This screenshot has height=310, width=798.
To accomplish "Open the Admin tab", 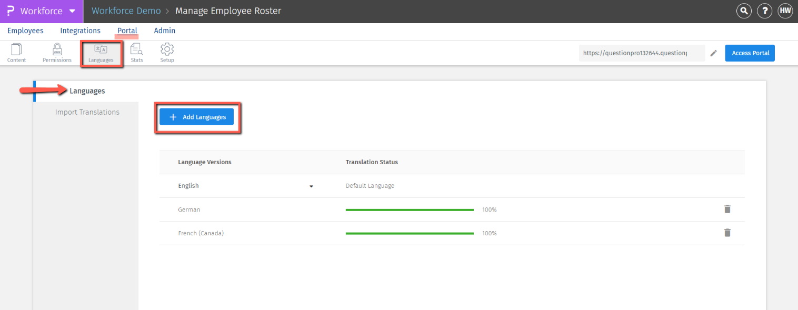I will [x=165, y=31].
